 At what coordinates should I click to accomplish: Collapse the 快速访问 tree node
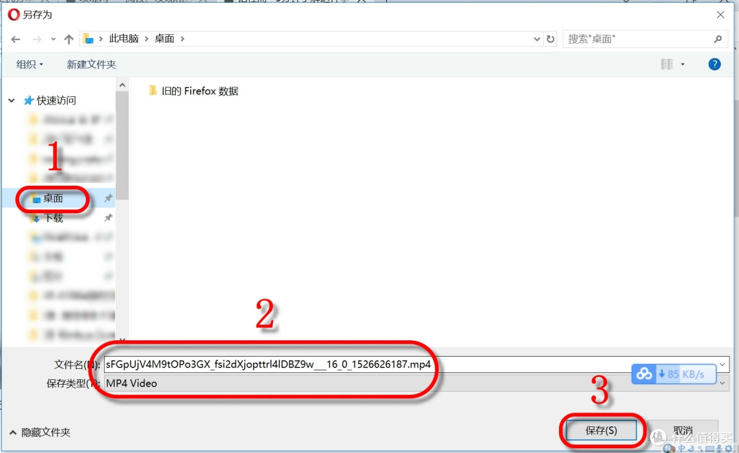click(x=12, y=100)
